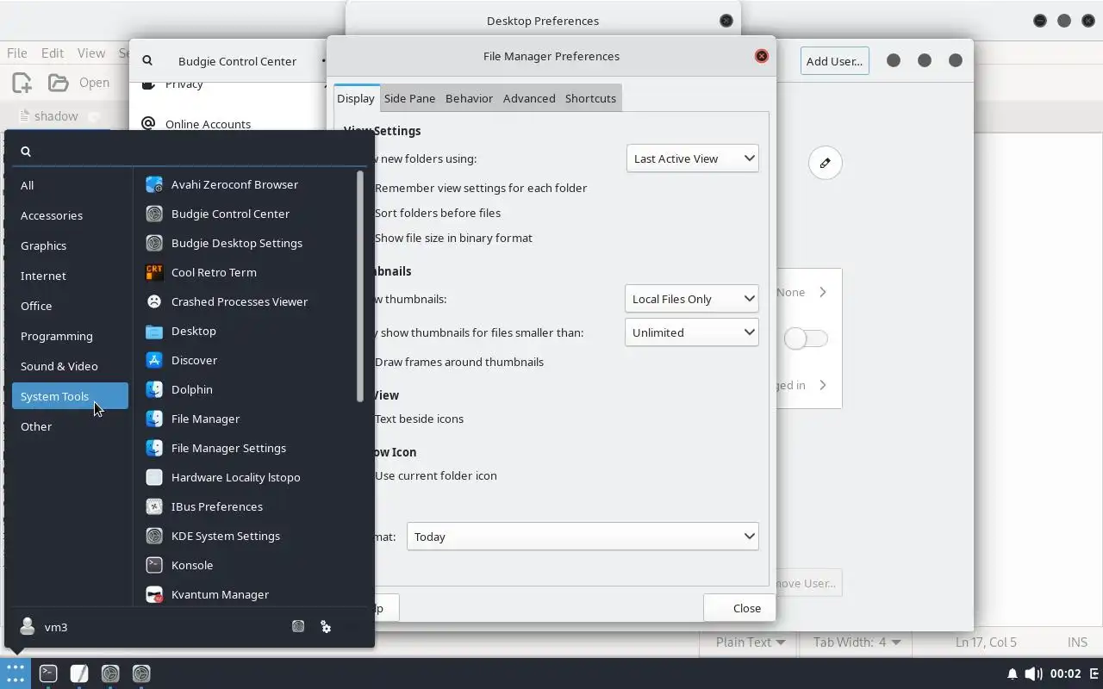Launch Konsole terminal icon
Viewport: 1103px width, 689px height.
click(x=154, y=565)
